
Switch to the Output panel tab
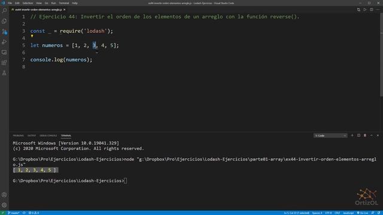point(32,136)
